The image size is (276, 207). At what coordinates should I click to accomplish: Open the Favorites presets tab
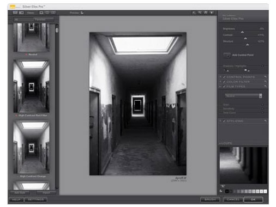pos(40,20)
